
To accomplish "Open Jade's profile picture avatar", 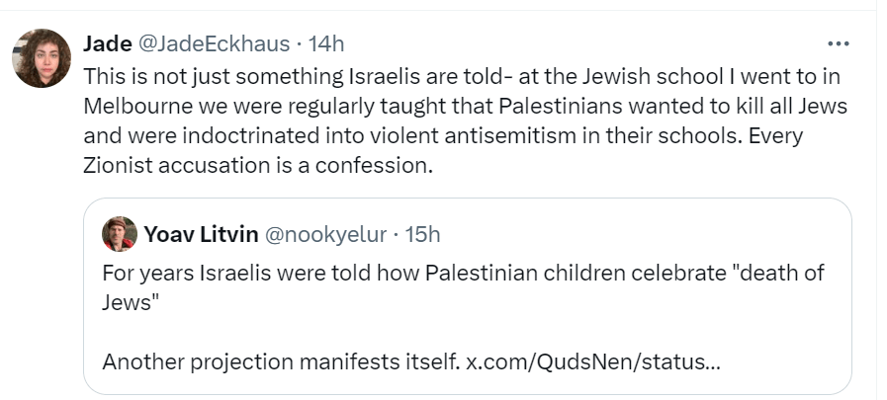I will [42, 58].
